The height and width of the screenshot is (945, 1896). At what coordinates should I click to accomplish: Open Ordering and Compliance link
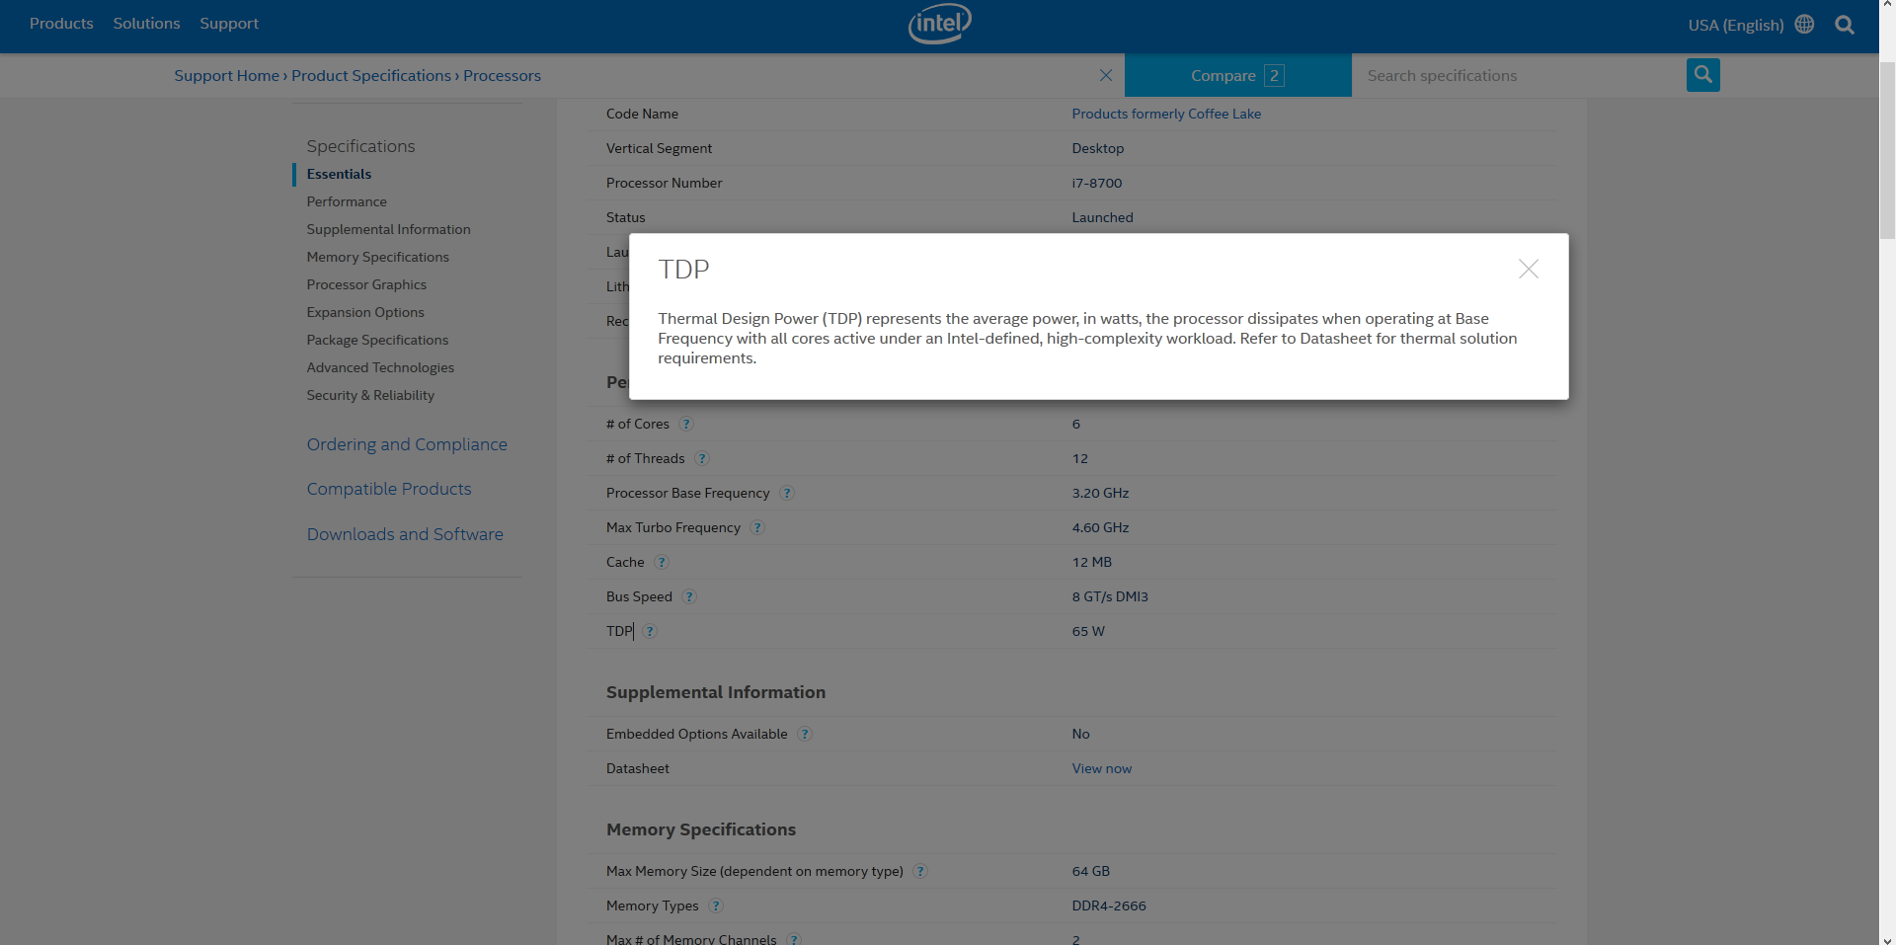click(x=407, y=444)
